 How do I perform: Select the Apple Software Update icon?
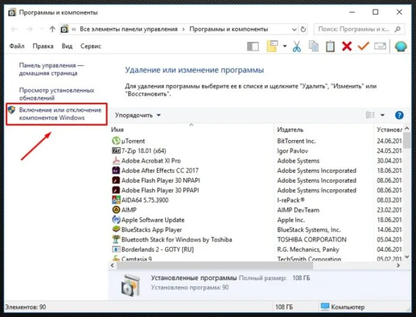116,220
